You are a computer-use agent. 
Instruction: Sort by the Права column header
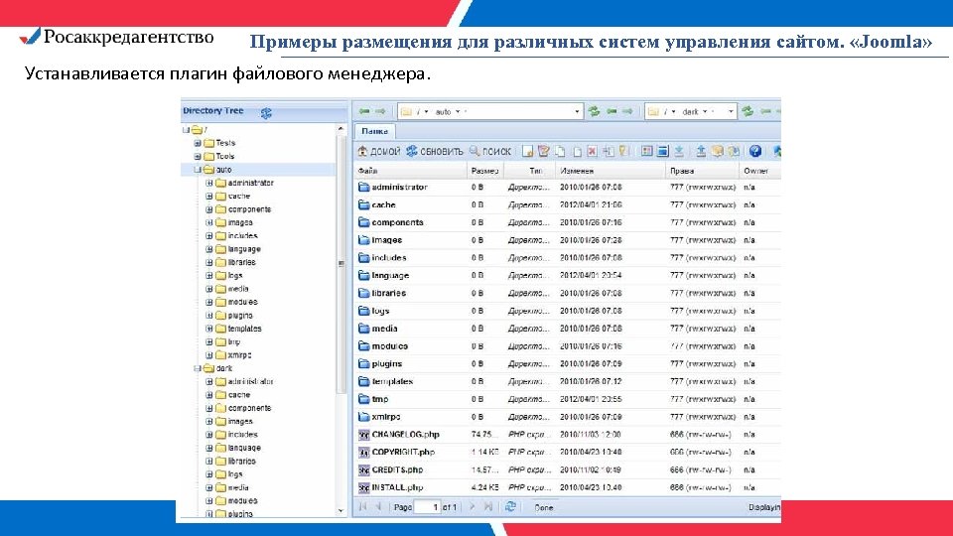tap(702, 171)
